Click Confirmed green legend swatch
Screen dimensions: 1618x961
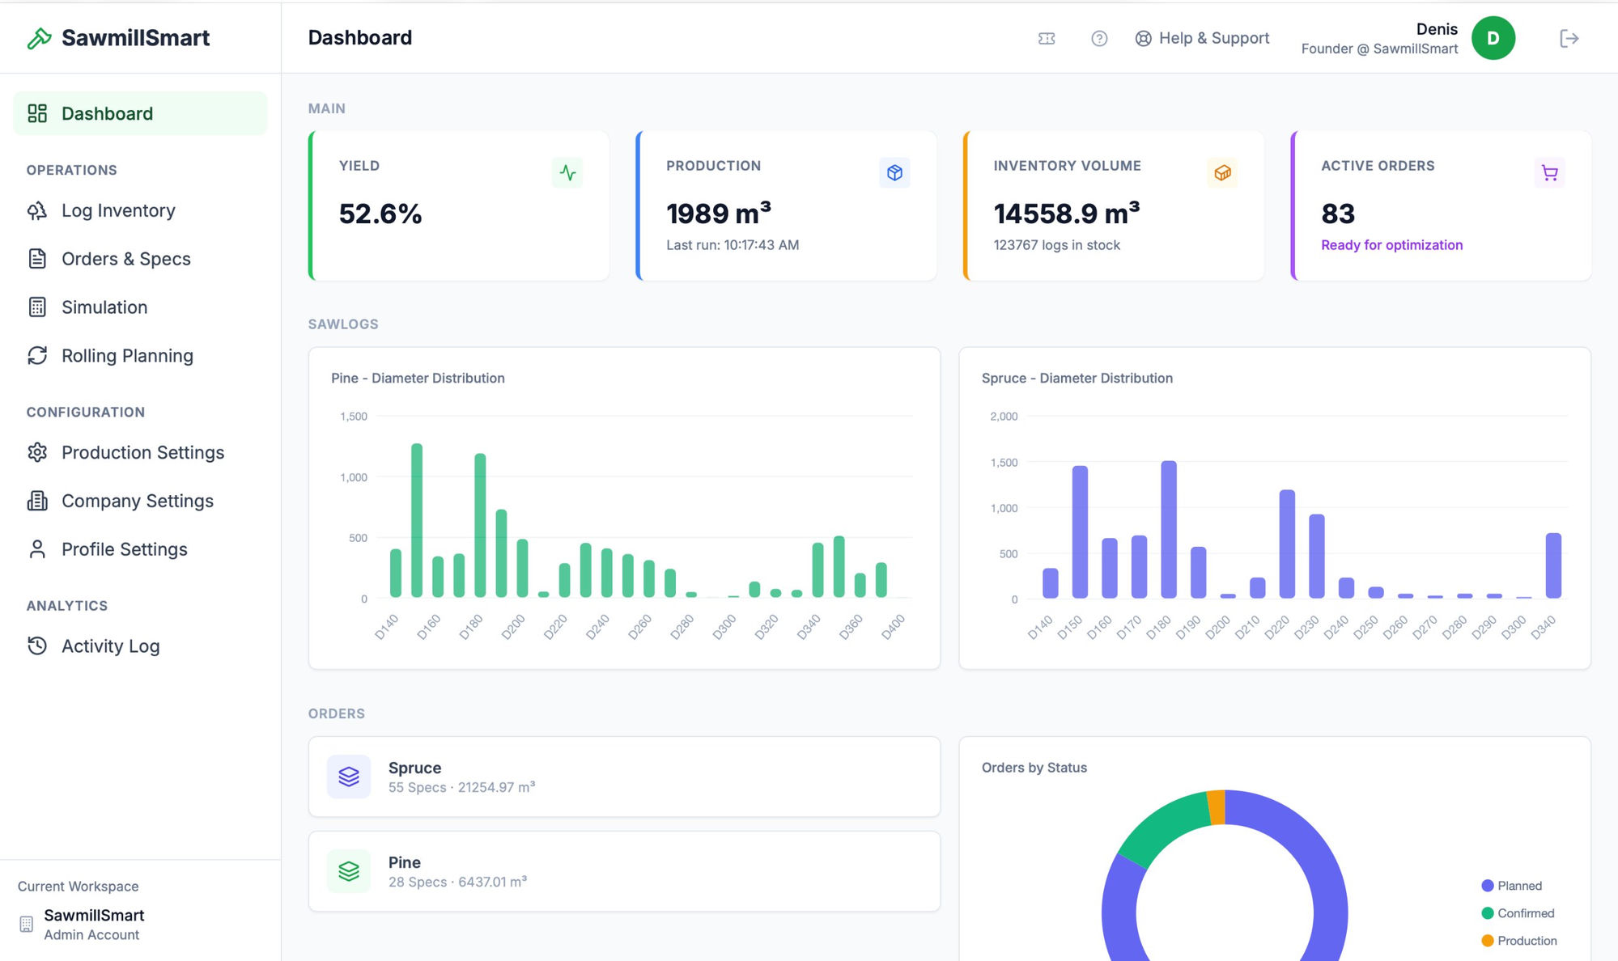click(1487, 913)
